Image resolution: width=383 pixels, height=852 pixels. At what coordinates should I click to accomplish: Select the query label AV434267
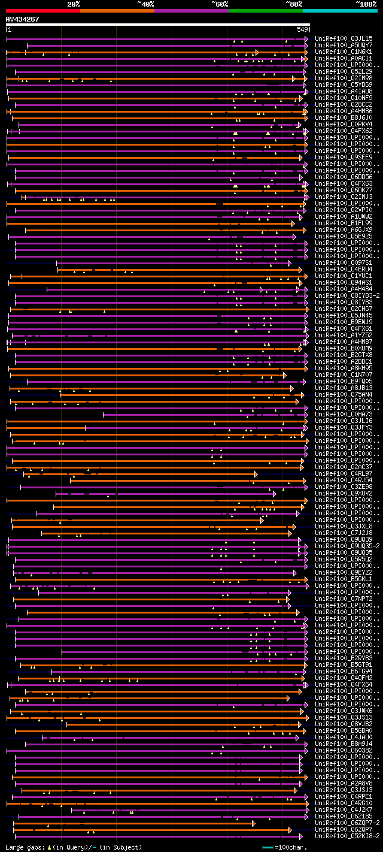pos(22,19)
